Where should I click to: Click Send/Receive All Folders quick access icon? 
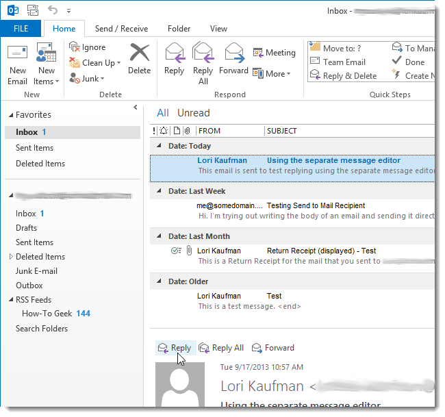pyautogui.click(x=33, y=10)
